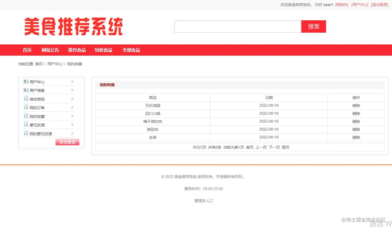
Task: Click the 美食推荐系统 logo
Action: 73,27
